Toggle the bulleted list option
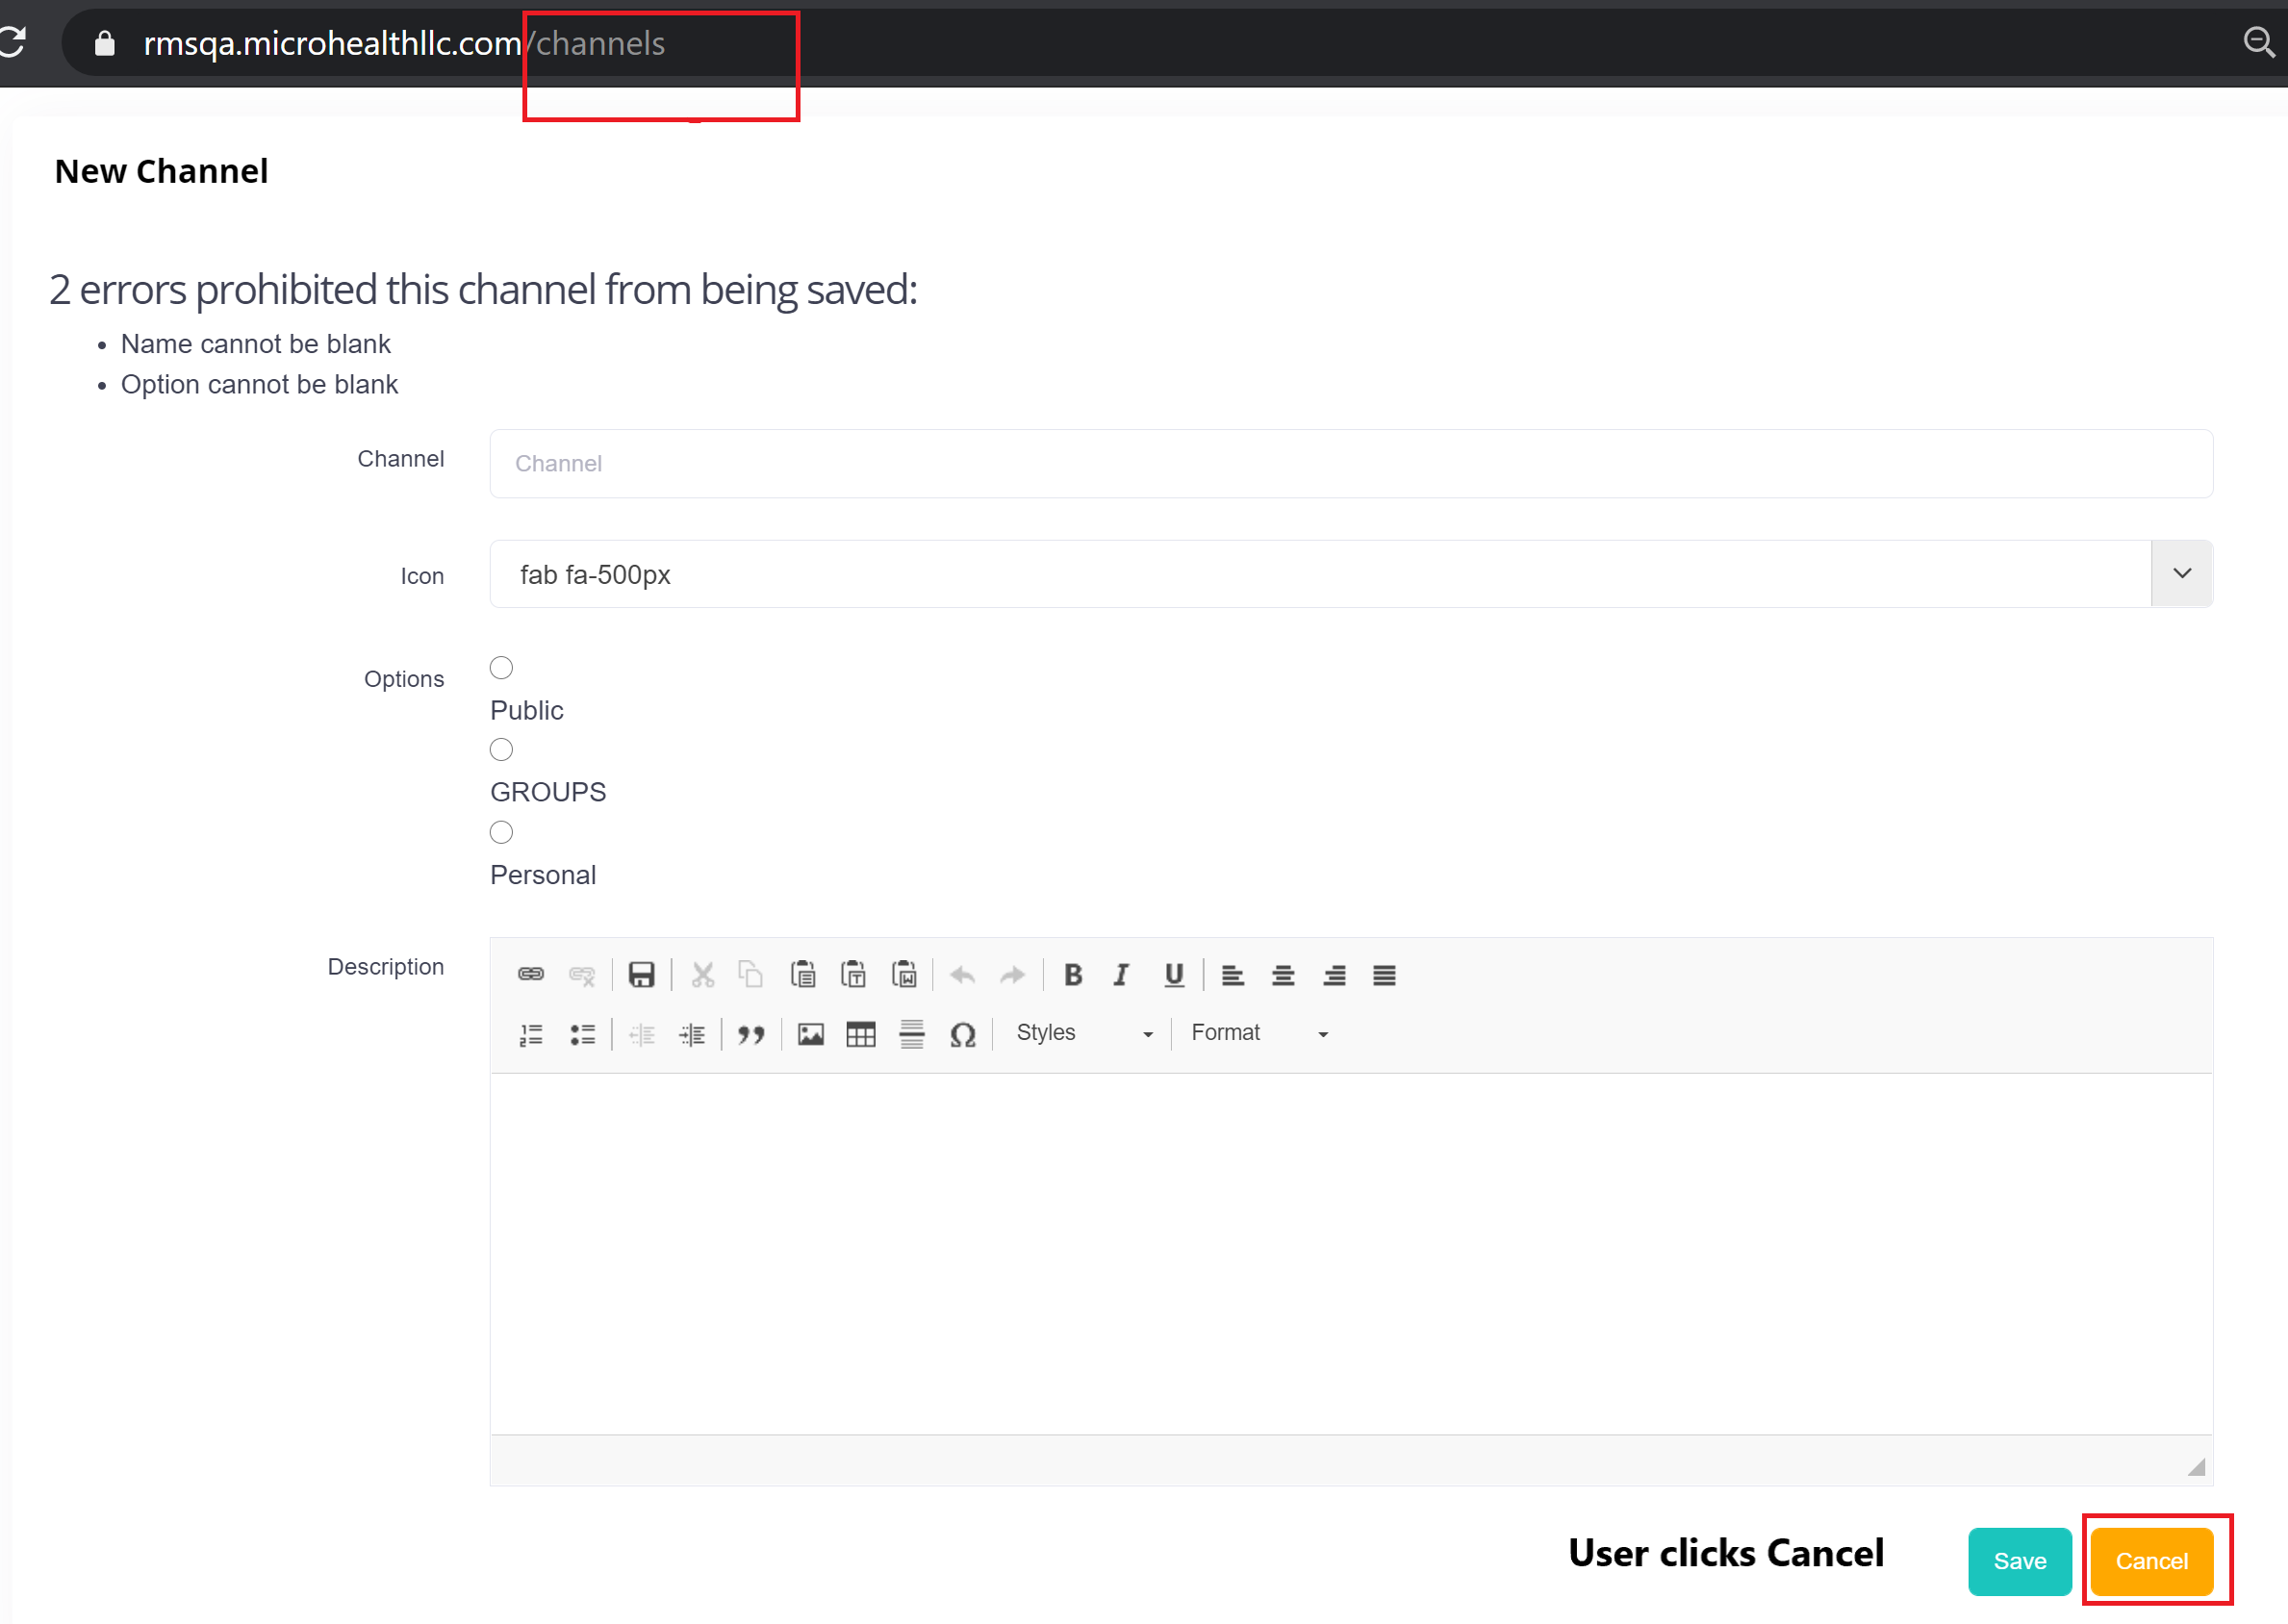2288x1624 pixels. click(583, 1034)
